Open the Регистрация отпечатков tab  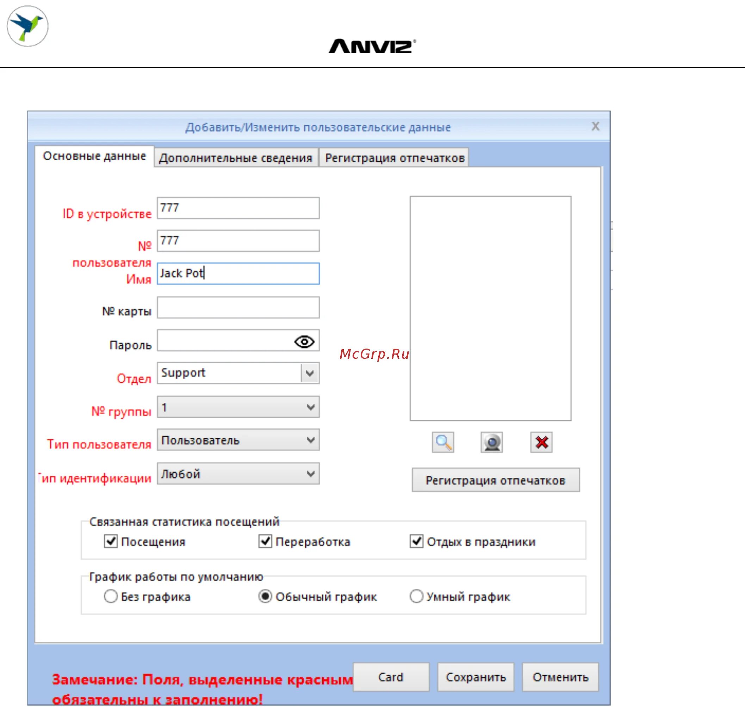pos(395,158)
